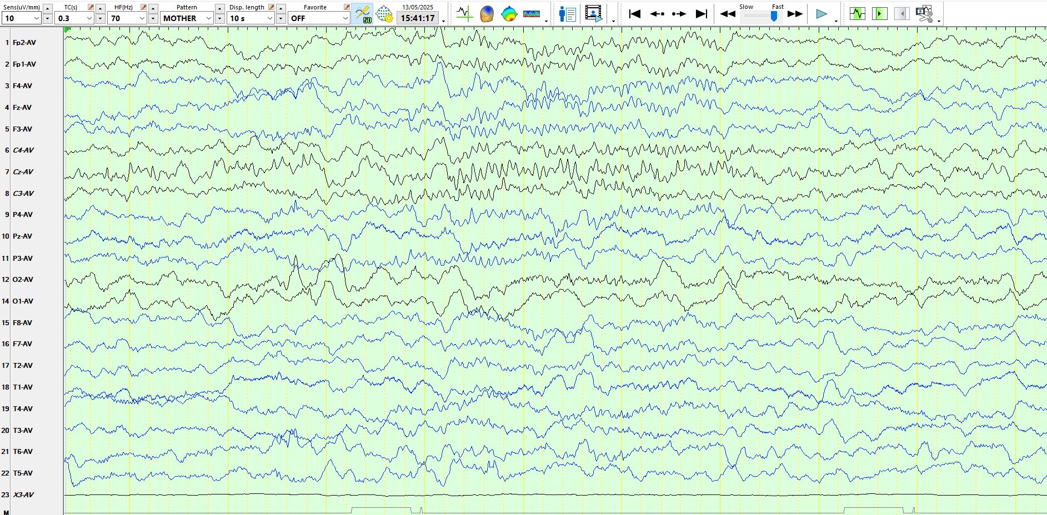Switch to previous Pattern with up arrow
1047x515 pixels.
[x=220, y=8]
